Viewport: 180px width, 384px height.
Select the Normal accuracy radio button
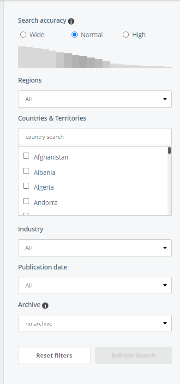(x=74, y=35)
